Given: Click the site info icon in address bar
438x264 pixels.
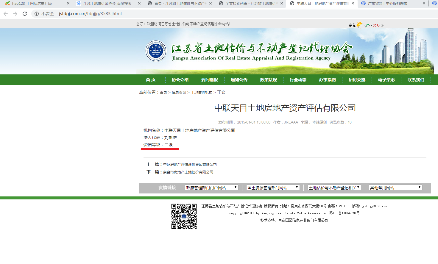Looking at the screenshot, I should 37,14.
